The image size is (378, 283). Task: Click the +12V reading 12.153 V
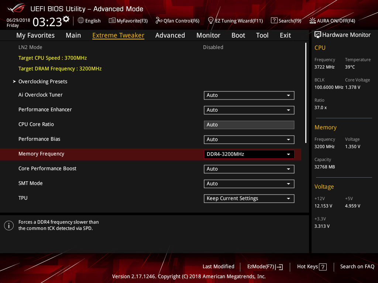(323, 206)
